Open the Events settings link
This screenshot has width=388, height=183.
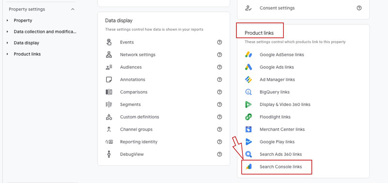pyautogui.click(x=127, y=42)
